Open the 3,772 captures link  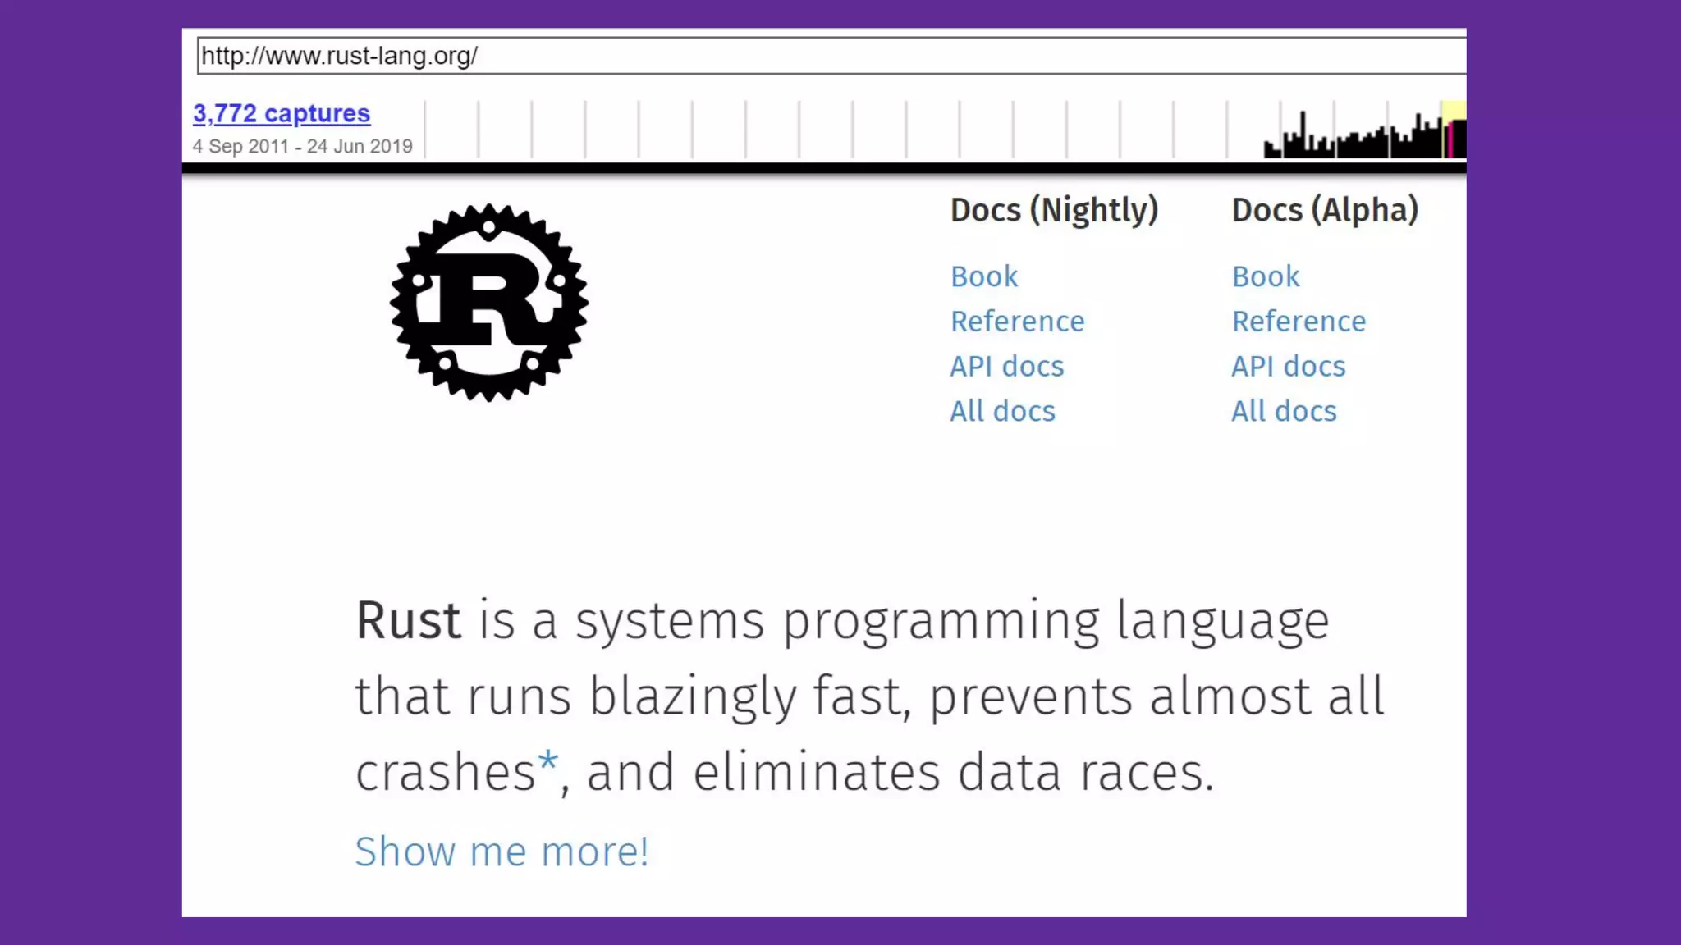[x=282, y=113]
